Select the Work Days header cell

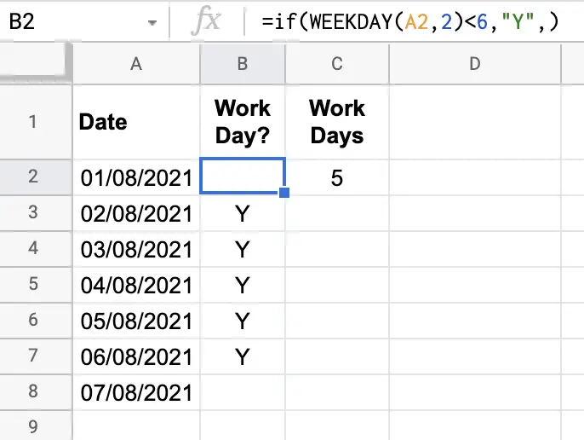[x=337, y=122]
